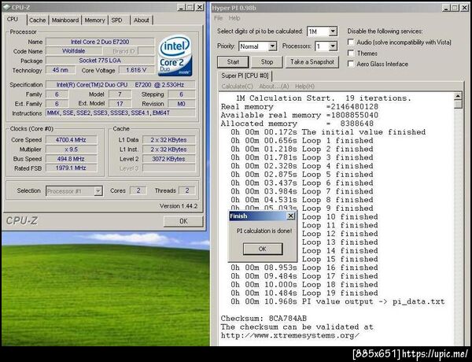Open the Help(H) menu in Super PI

[304, 87]
